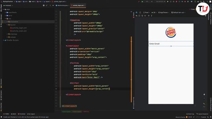Select the Enter Email text in preview
The width and height of the screenshot is (212, 119).
[x=154, y=44]
